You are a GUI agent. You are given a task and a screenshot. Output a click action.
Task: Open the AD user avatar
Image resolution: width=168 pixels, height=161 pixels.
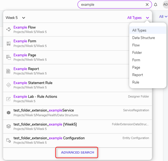pos(165,4)
